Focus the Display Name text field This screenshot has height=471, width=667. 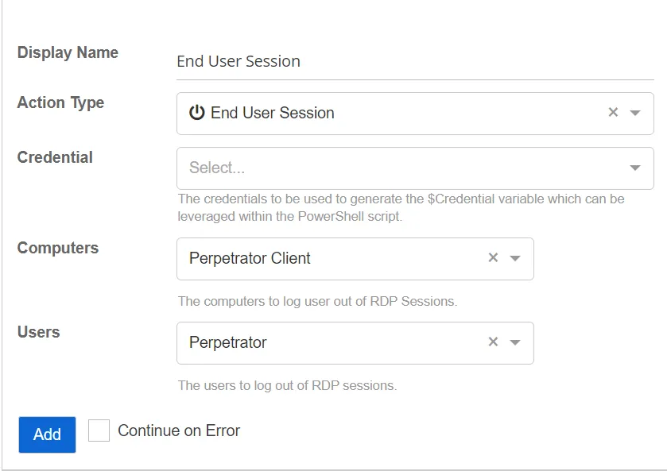coord(415,62)
